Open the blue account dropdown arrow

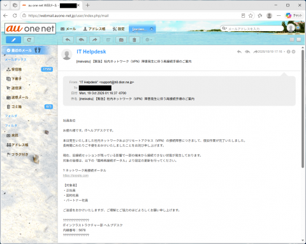(x=298, y=28)
